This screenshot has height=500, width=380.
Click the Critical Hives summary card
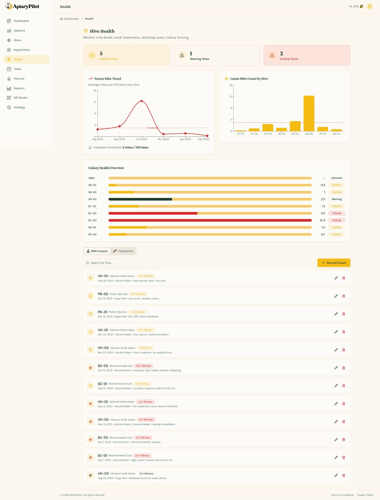(307, 55)
